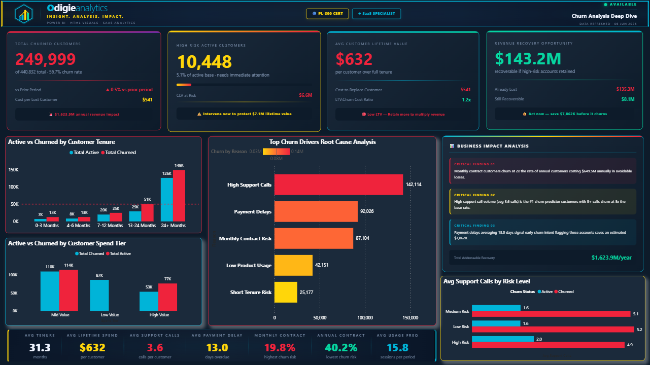Click the 249,999 total churned customers figure
This screenshot has height=365, width=650.
45,59
